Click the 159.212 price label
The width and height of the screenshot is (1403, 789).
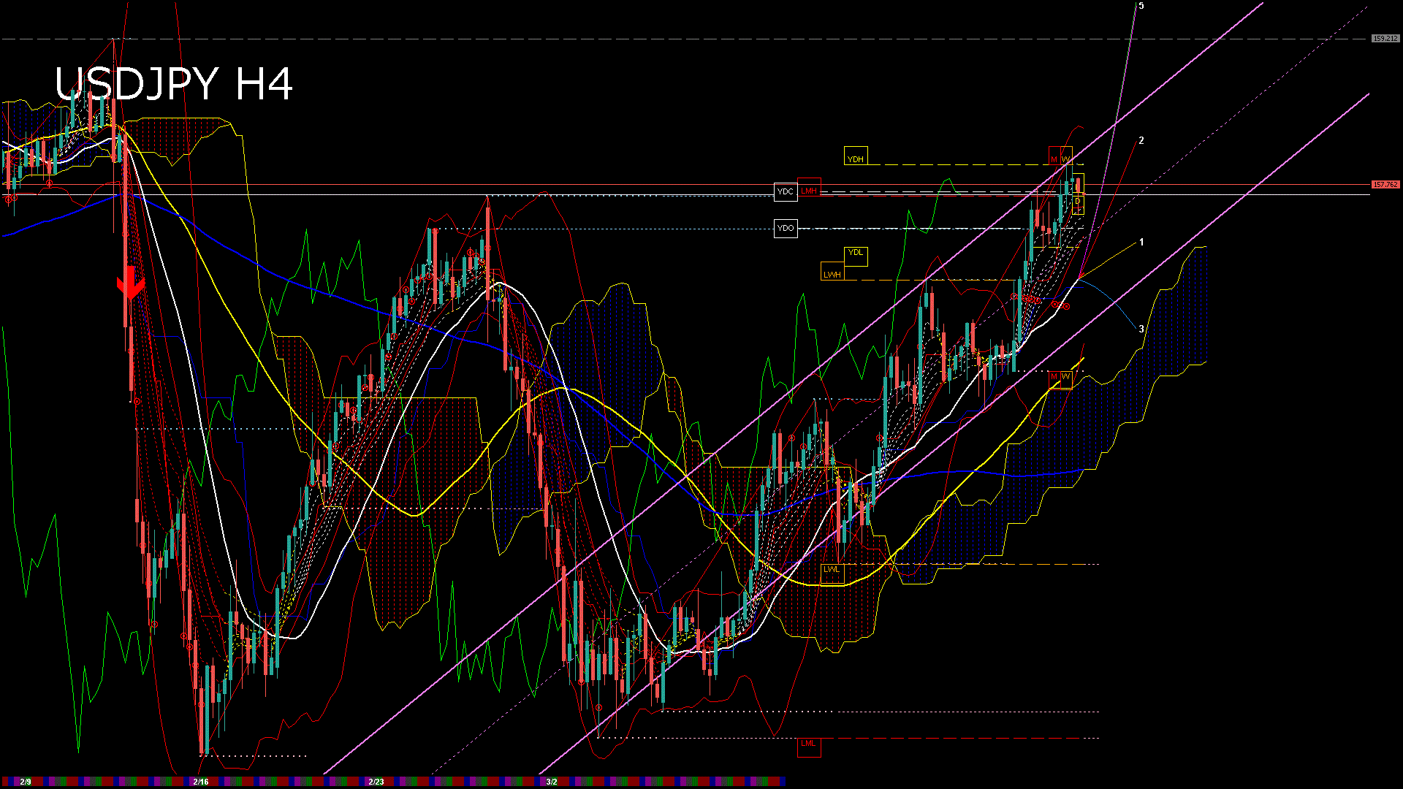pyautogui.click(x=1385, y=37)
